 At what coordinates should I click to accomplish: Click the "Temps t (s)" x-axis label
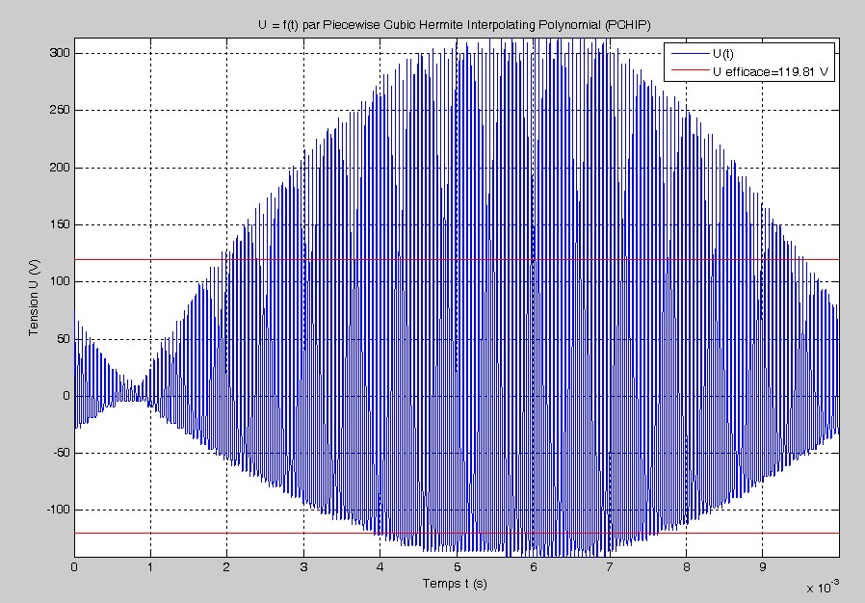(456, 584)
